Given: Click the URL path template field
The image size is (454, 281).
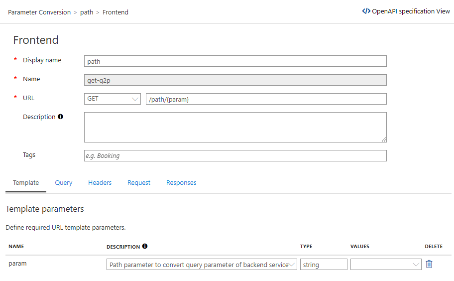Looking at the screenshot, I should tap(266, 99).
